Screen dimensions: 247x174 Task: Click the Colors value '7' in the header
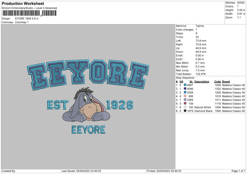(x=238, y=7)
